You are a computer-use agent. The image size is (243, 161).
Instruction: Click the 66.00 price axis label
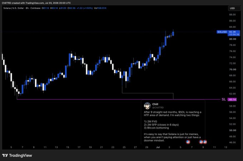point(233,82)
